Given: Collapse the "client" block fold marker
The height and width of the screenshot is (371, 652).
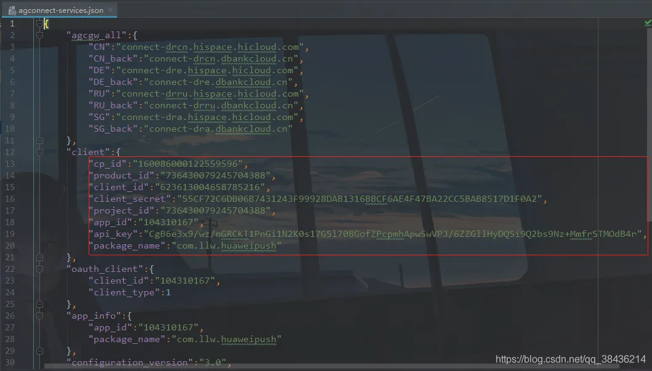Looking at the screenshot, I should pos(39,152).
